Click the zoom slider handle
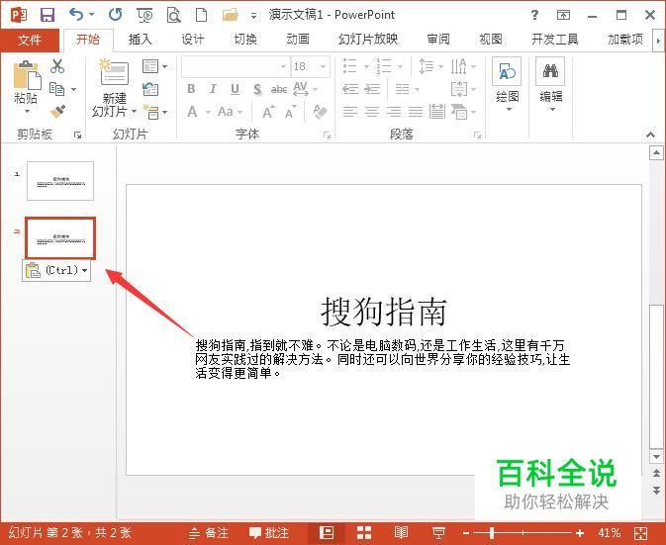The width and height of the screenshot is (666, 545). tap(492, 533)
